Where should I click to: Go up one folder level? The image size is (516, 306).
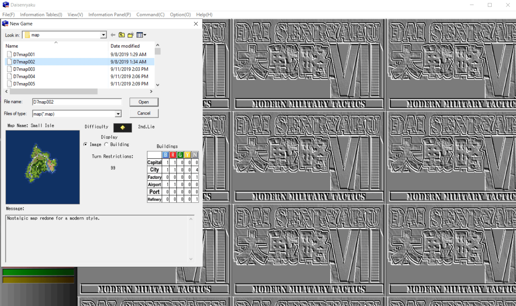pyautogui.click(x=122, y=35)
